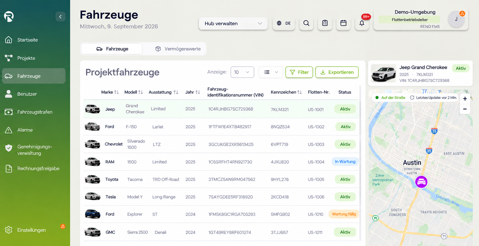Collapse the sidebar with the chevron button

60,17
